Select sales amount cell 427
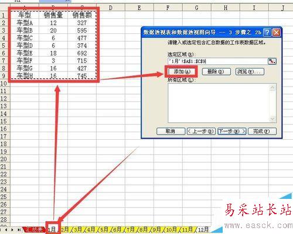The image size is (293, 234). click(x=82, y=68)
